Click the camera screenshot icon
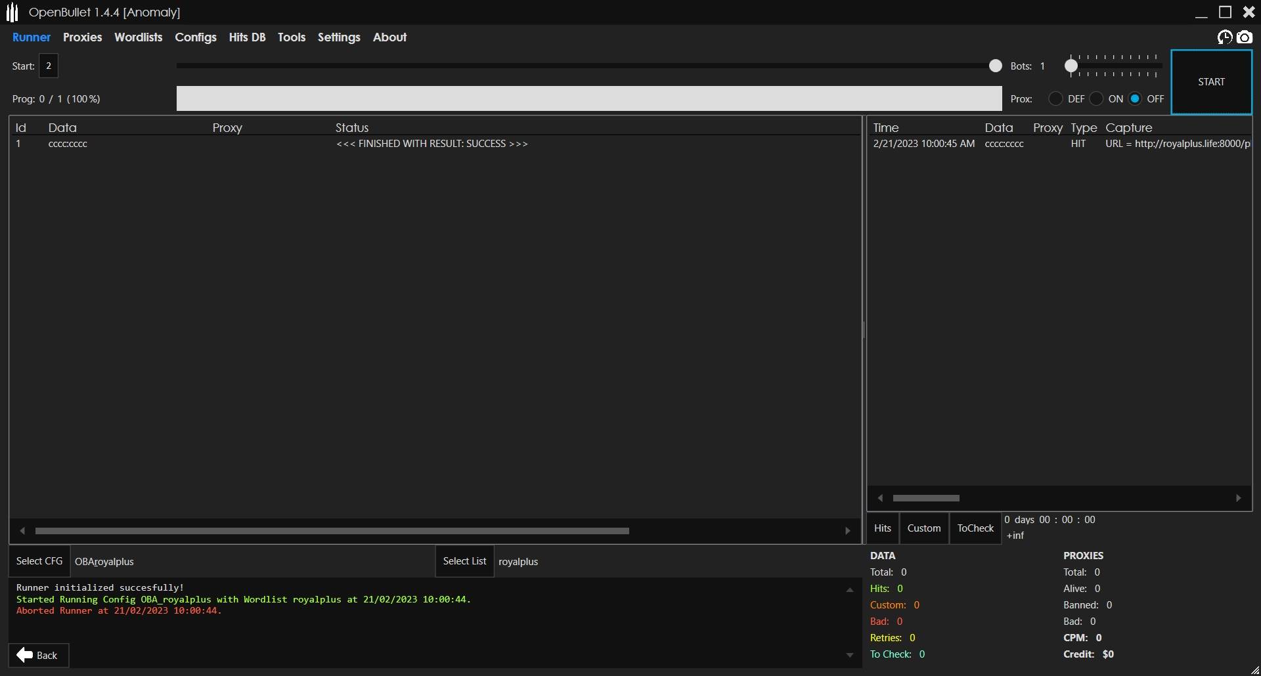 click(x=1245, y=37)
